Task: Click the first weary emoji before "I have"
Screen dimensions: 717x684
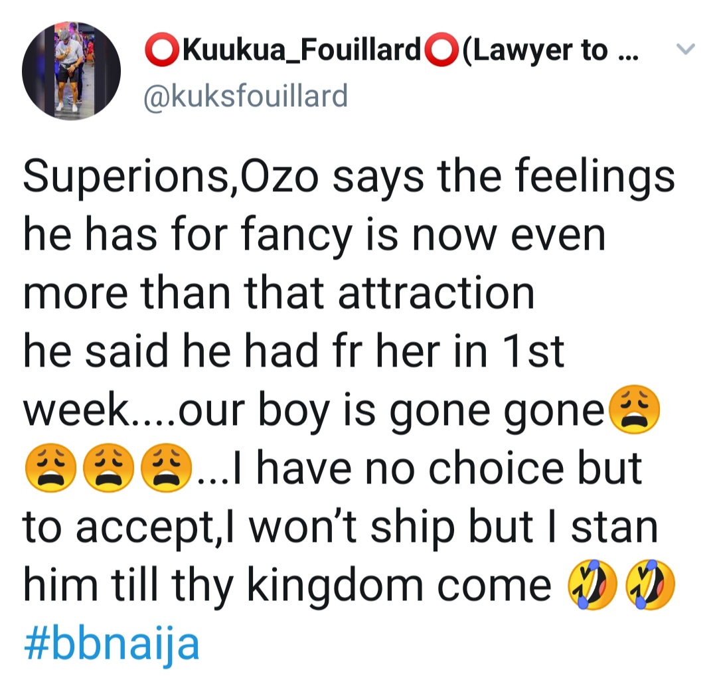Action: click(x=44, y=469)
